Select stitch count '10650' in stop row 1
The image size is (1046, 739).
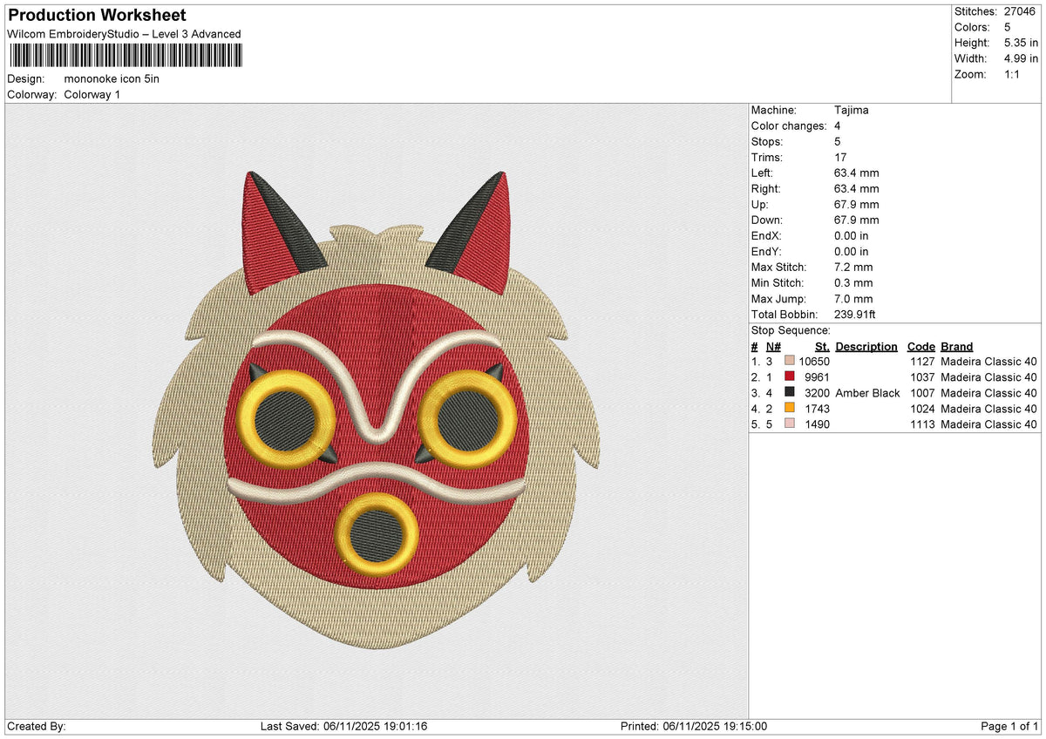point(814,362)
